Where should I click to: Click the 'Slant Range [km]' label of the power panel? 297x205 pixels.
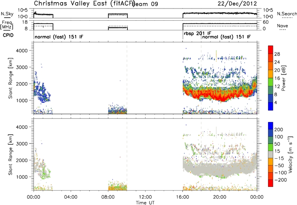click(10, 78)
